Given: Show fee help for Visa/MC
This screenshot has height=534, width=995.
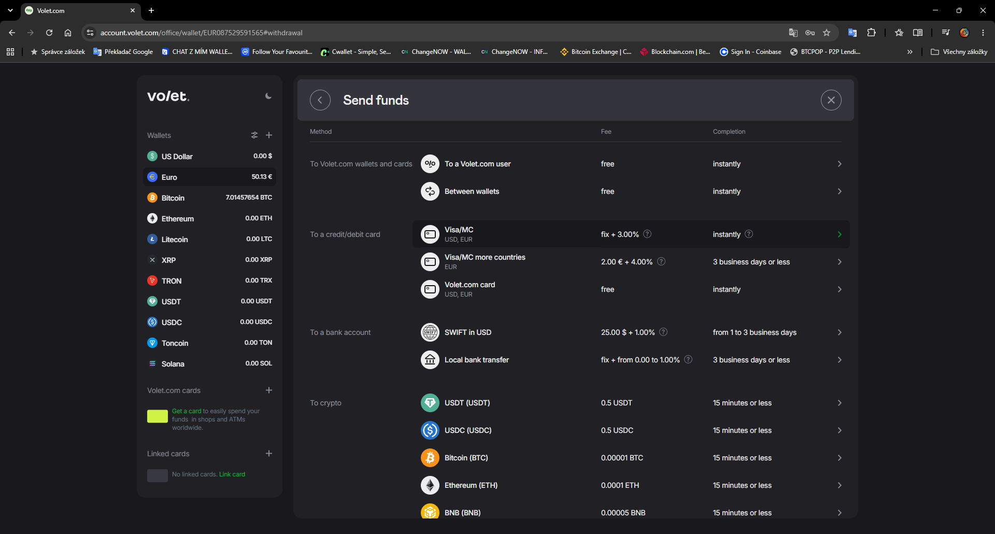Looking at the screenshot, I should pos(647,234).
